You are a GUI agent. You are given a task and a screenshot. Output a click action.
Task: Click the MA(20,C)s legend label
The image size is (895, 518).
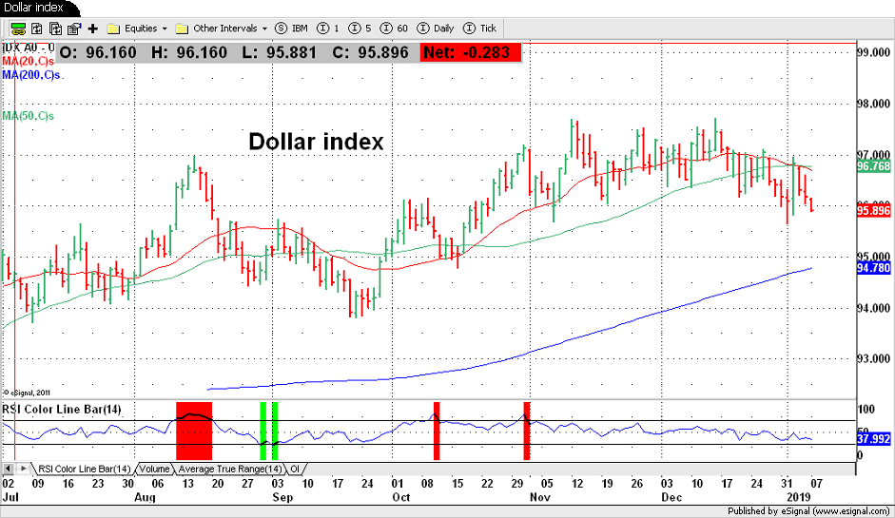(28, 61)
